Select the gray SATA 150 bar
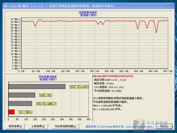 (22, 95)
